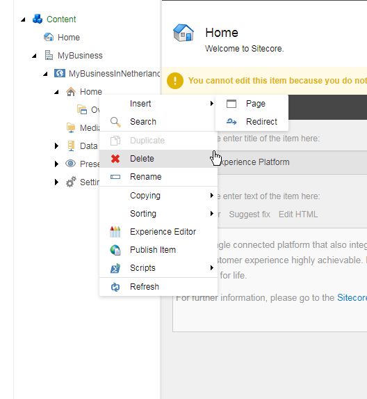Click the Search magnifier icon in menu

click(115, 122)
